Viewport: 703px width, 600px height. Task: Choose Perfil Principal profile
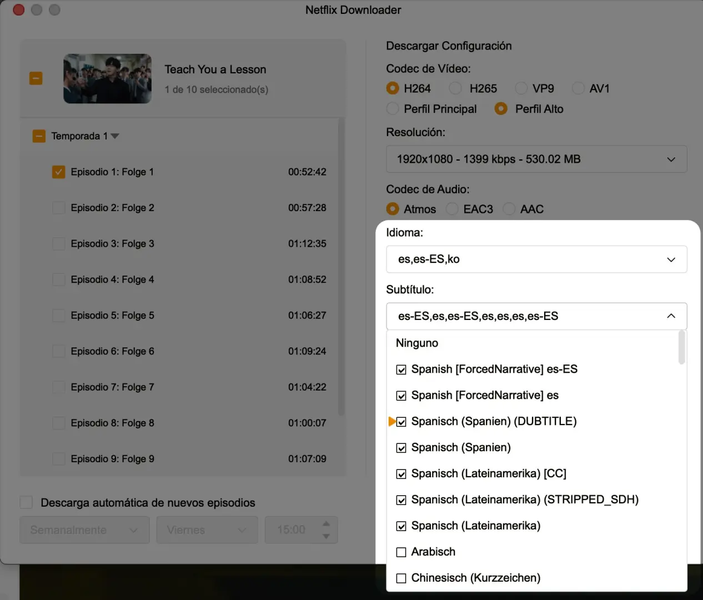click(393, 109)
